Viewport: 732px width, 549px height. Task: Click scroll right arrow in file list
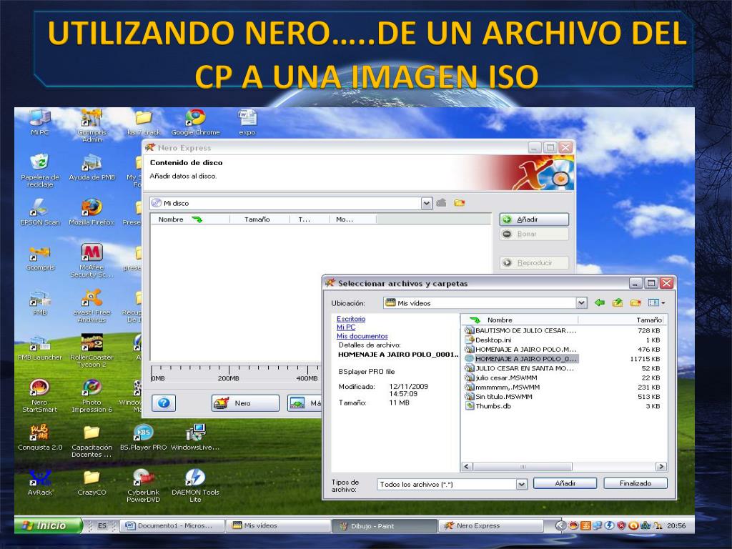tap(661, 466)
